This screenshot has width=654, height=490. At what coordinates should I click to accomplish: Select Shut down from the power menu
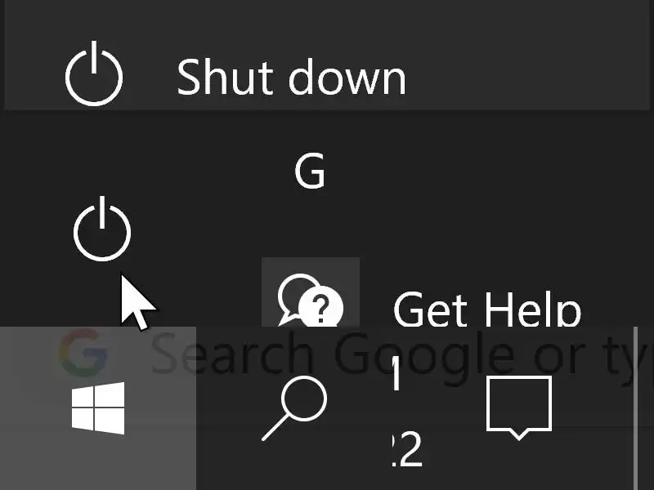pos(290,78)
